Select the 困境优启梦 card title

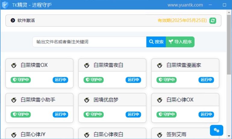106,100
